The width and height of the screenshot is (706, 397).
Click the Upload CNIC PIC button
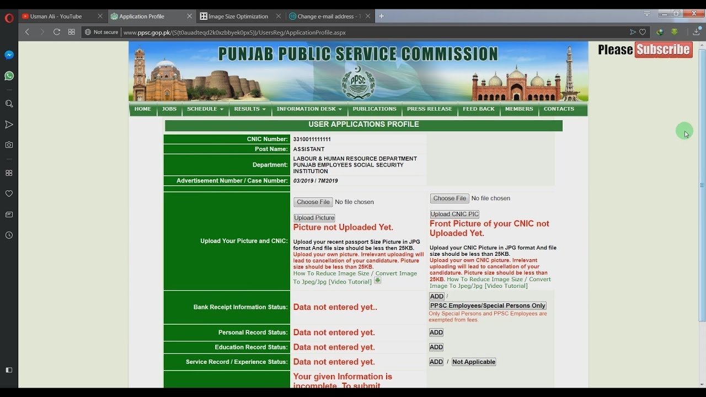point(454,214)
